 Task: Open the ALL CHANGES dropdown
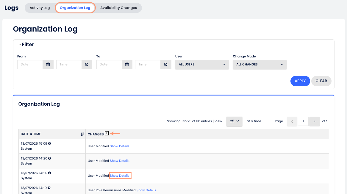(260, 65)
